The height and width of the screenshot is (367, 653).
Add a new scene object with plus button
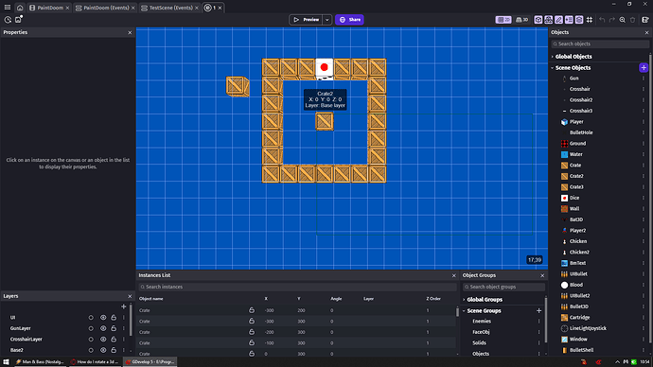point(644,67)
